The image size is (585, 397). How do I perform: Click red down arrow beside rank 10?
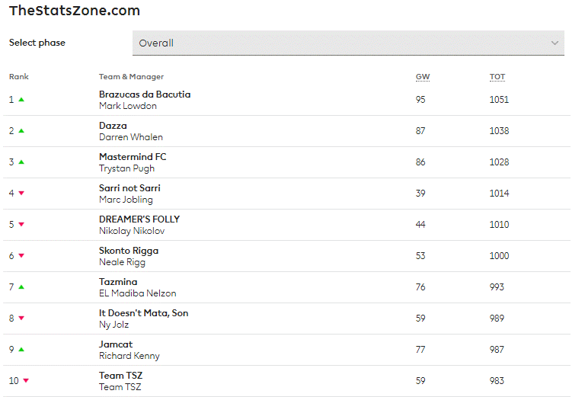[x=26, y=381]
